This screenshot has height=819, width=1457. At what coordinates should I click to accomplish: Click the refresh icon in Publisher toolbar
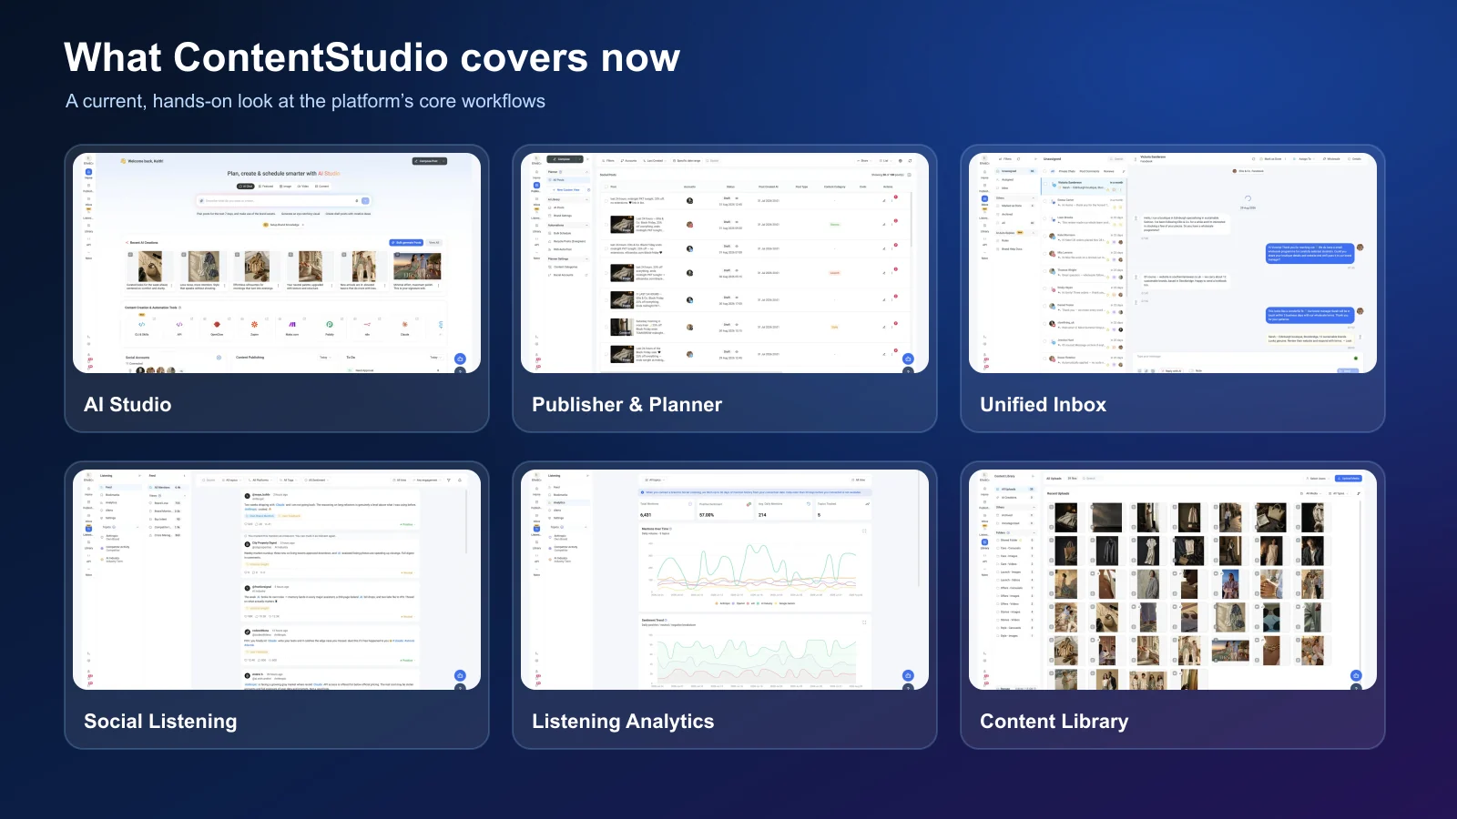point(910,161)
